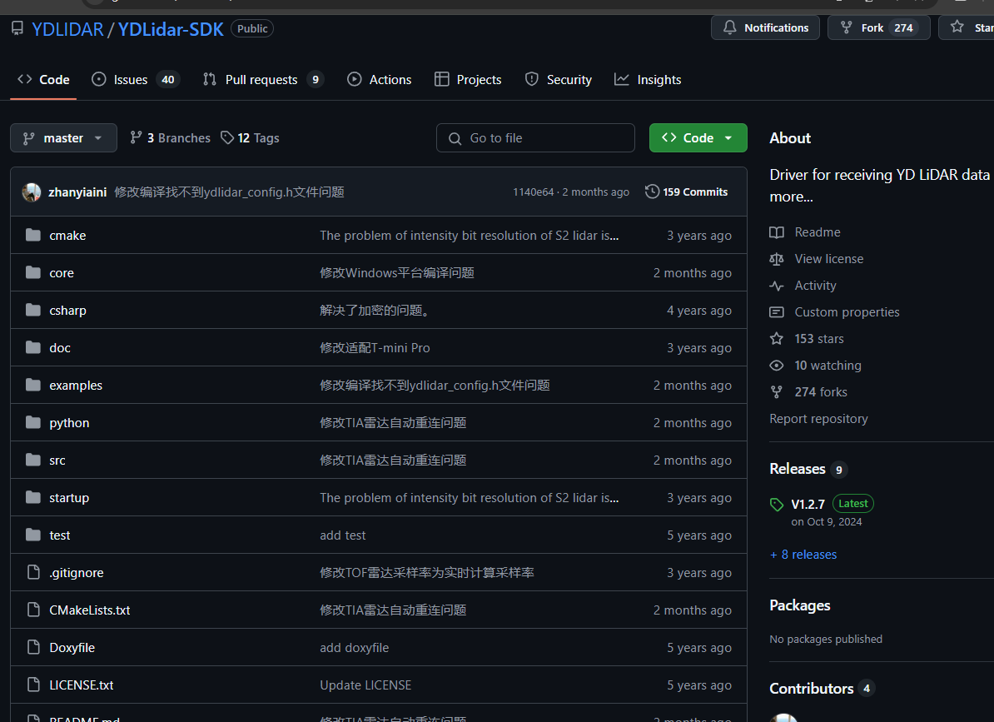Image resolution: width=994 pixels, height=722 pixels.
Task: Click the clock icon beside 159 Commits
Action: coord(652,192)
